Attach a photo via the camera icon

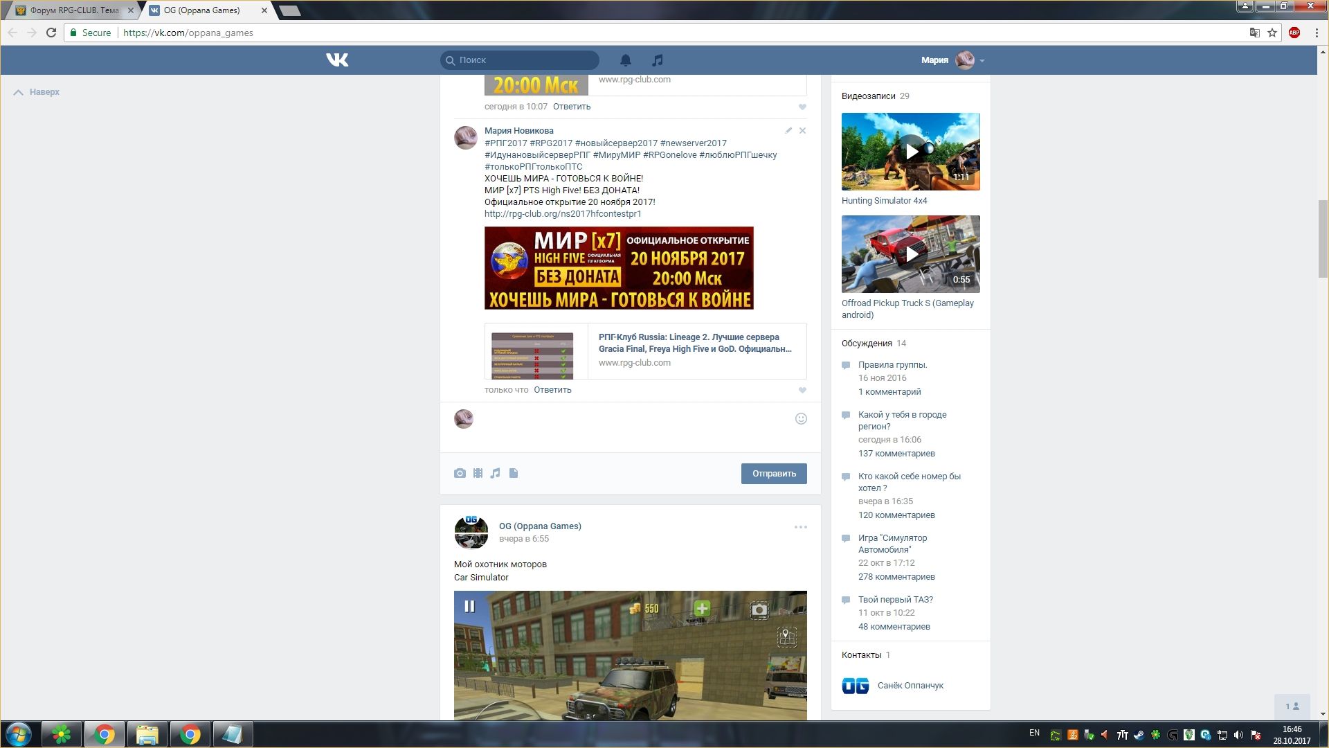tap(460, 473)
